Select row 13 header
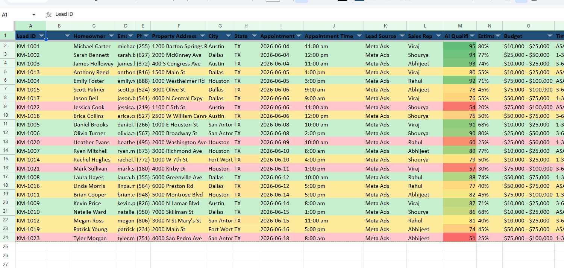Screen dimensions: 564x268 6,142
